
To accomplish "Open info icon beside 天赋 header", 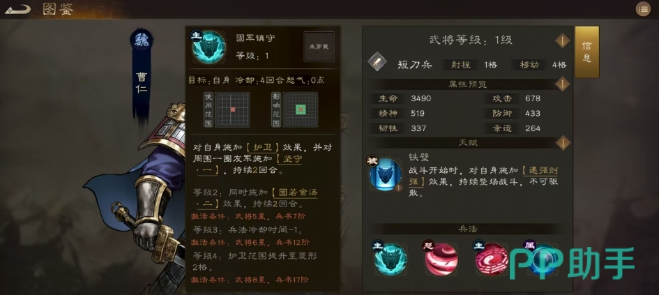I will [563, 143].
